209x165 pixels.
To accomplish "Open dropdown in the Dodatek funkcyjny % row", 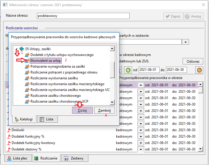I will pos(141,136).
